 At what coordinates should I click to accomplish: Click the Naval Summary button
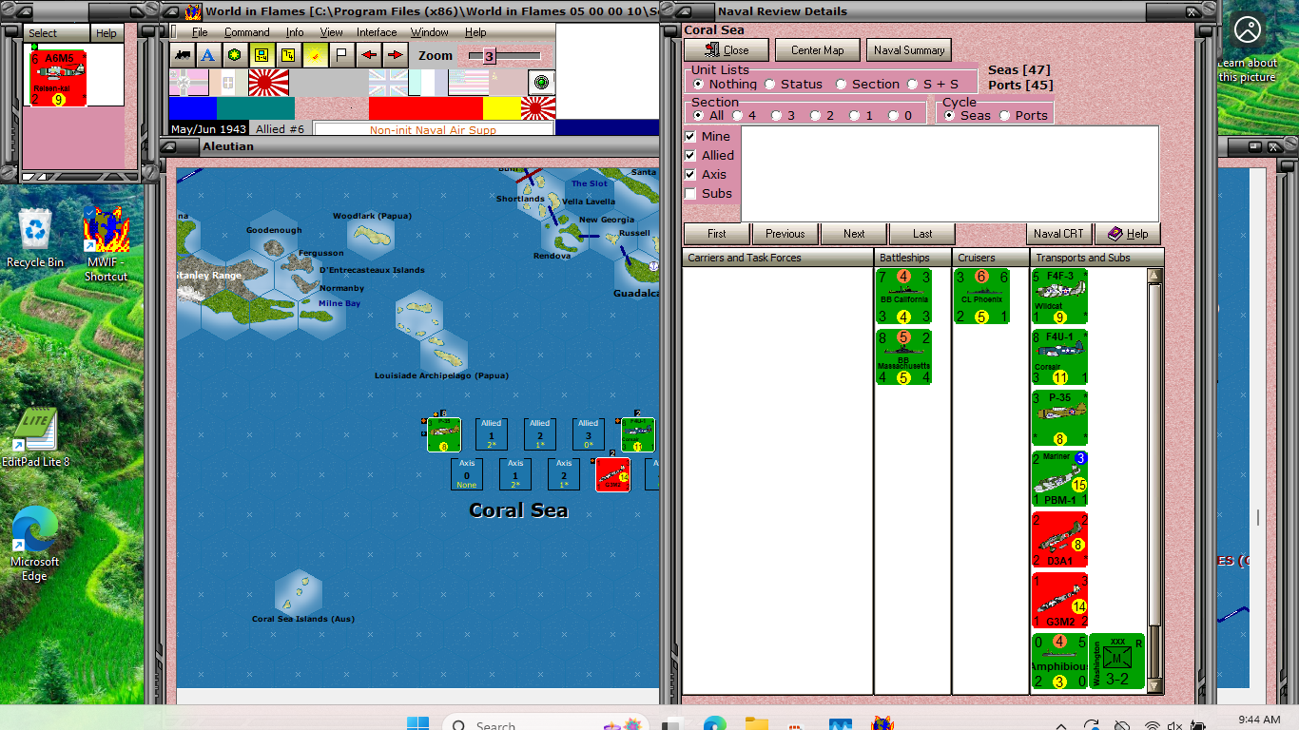[909, 50]
